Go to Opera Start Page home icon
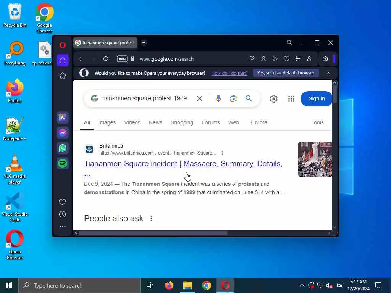This screenshot has height=293, width=391. 63,60
